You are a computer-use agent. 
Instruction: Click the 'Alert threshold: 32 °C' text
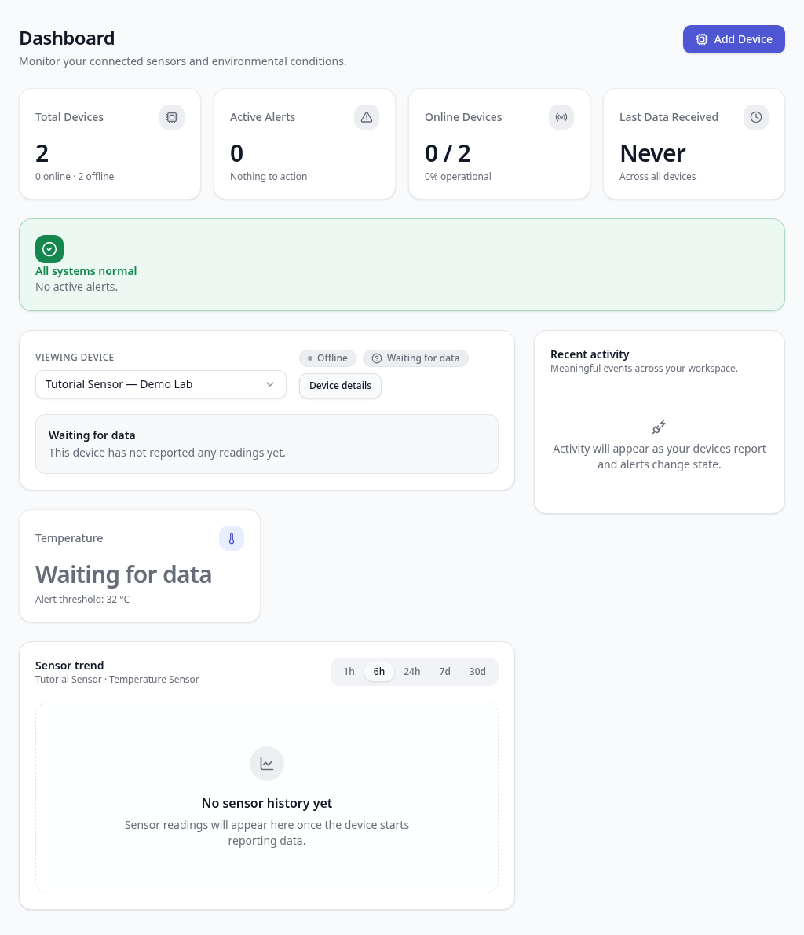82,599
